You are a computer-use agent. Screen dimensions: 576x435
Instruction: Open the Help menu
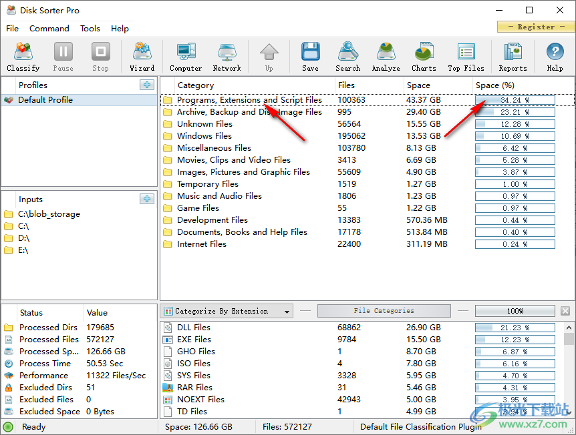[x=120, y=28]
